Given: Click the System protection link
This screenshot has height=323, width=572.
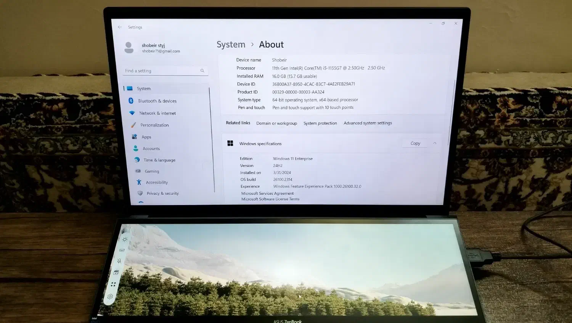Looking at the screenshot, I should pyautogui.click(x=320, y=123).
